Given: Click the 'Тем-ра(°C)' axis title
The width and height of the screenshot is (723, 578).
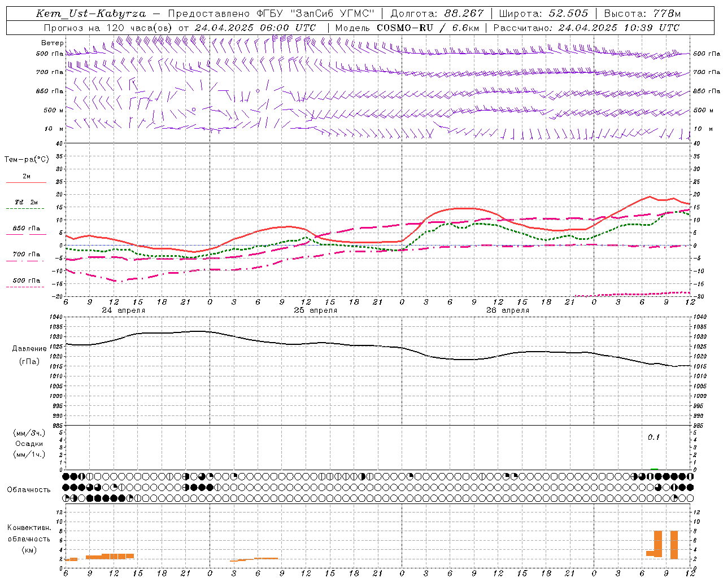Looking at the screenshot, I should click(27, 160).
